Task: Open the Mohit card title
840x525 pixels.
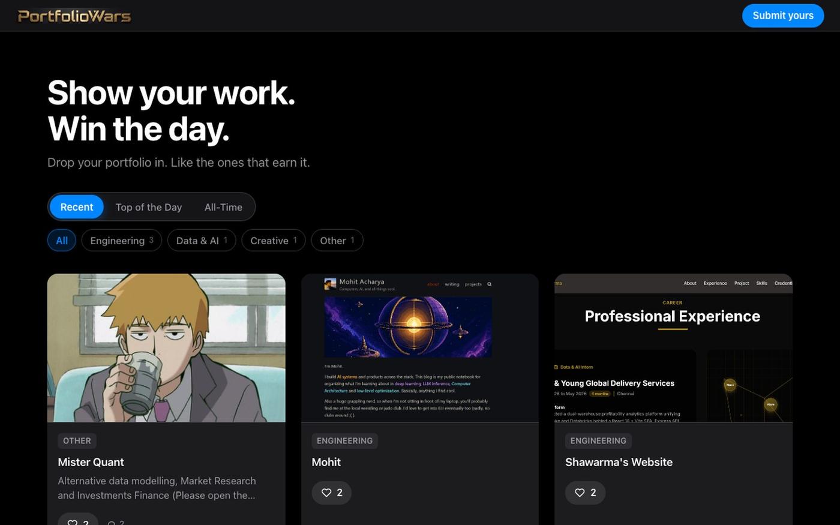Action: tap(326, 462)
